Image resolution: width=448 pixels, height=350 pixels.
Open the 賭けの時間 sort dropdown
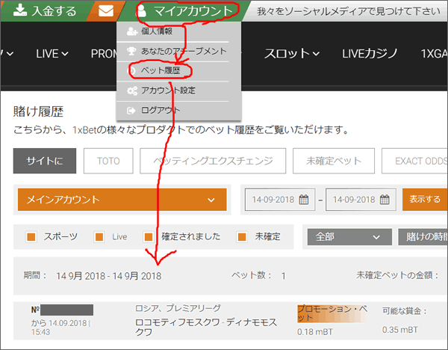tap(423, 237)
